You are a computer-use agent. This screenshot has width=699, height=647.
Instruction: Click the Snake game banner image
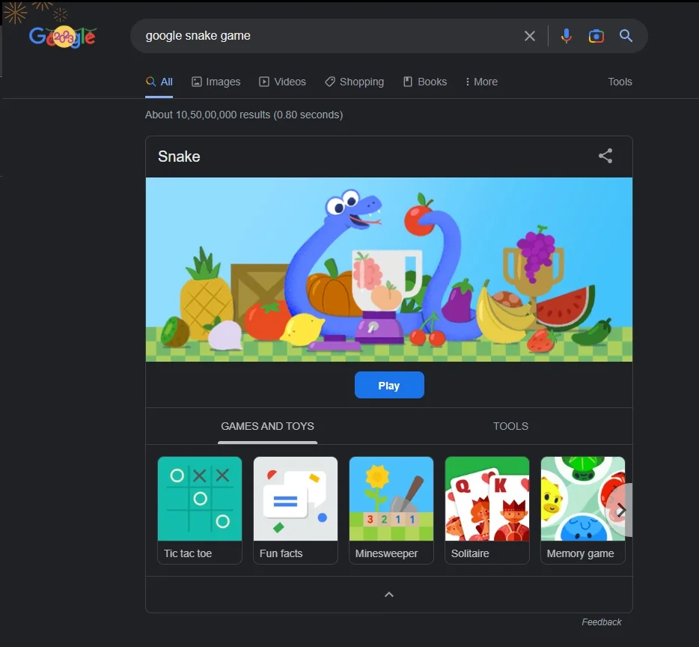pyautogui.click(x=388, y=270)
